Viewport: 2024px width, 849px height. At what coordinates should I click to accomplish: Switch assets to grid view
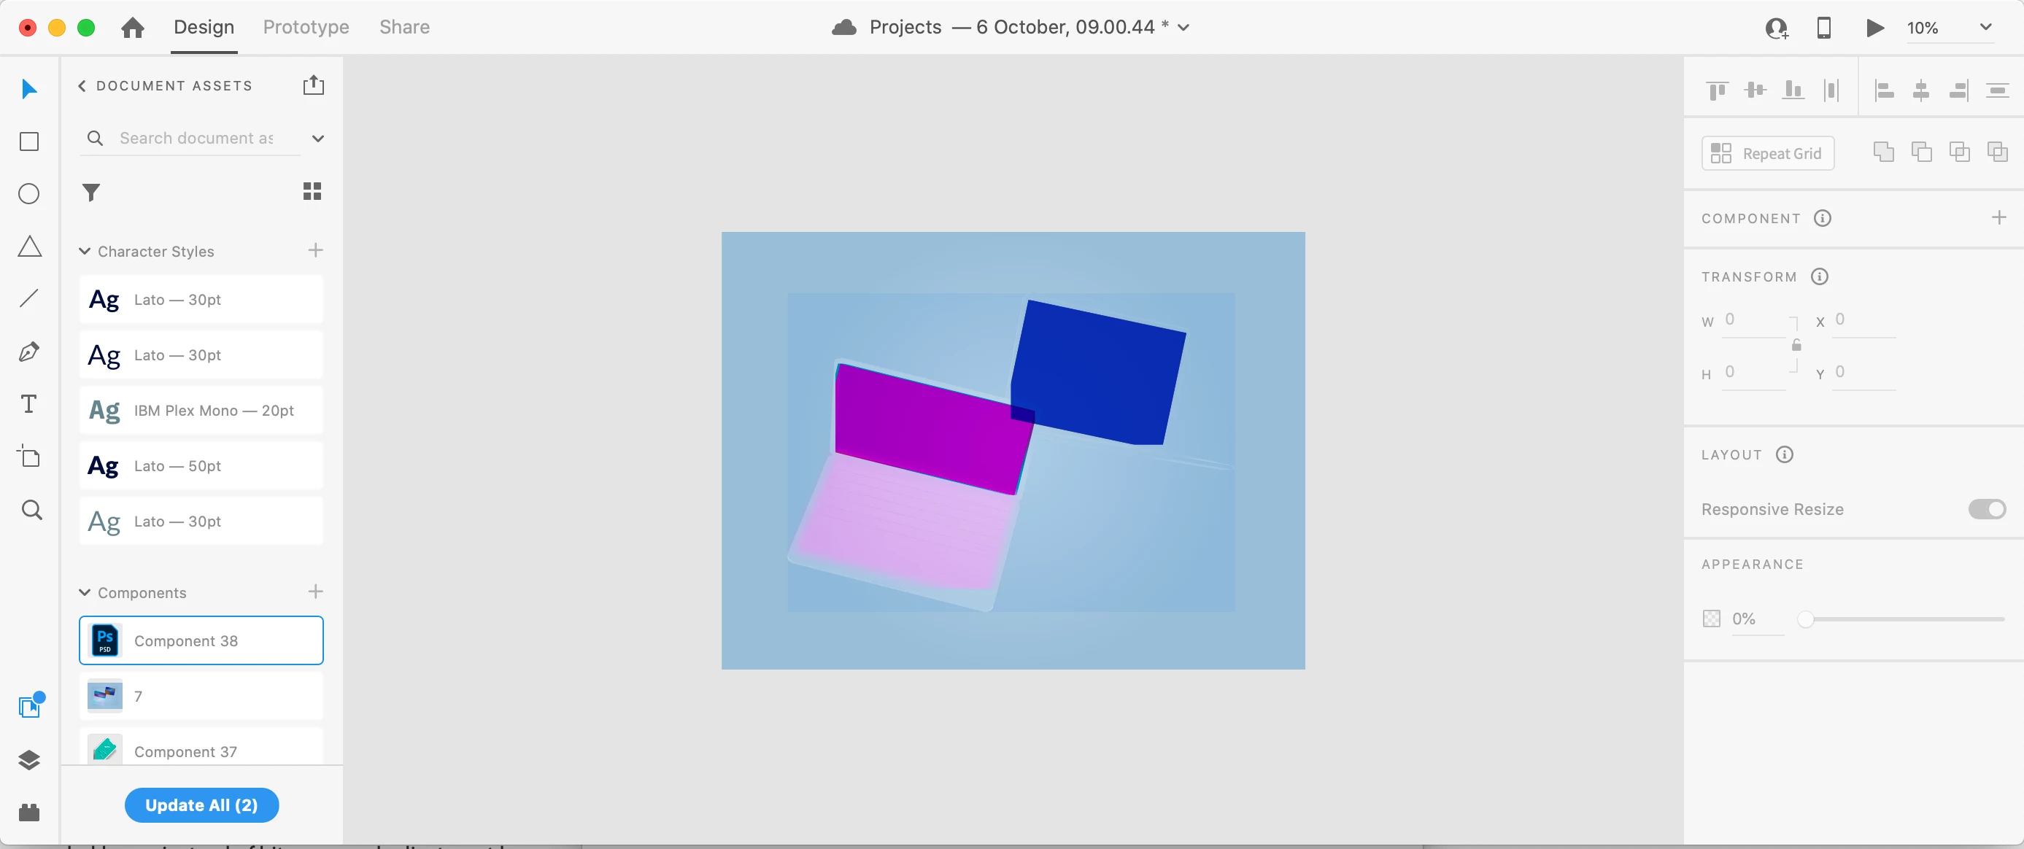tap(312, 192)
